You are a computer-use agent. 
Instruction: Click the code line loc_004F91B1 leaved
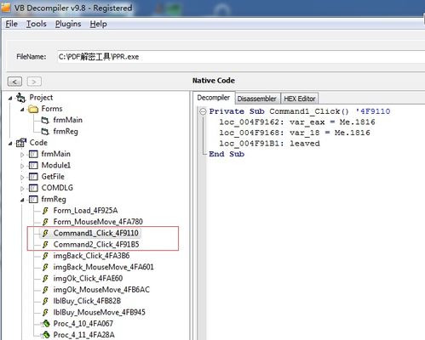[269, 144]
